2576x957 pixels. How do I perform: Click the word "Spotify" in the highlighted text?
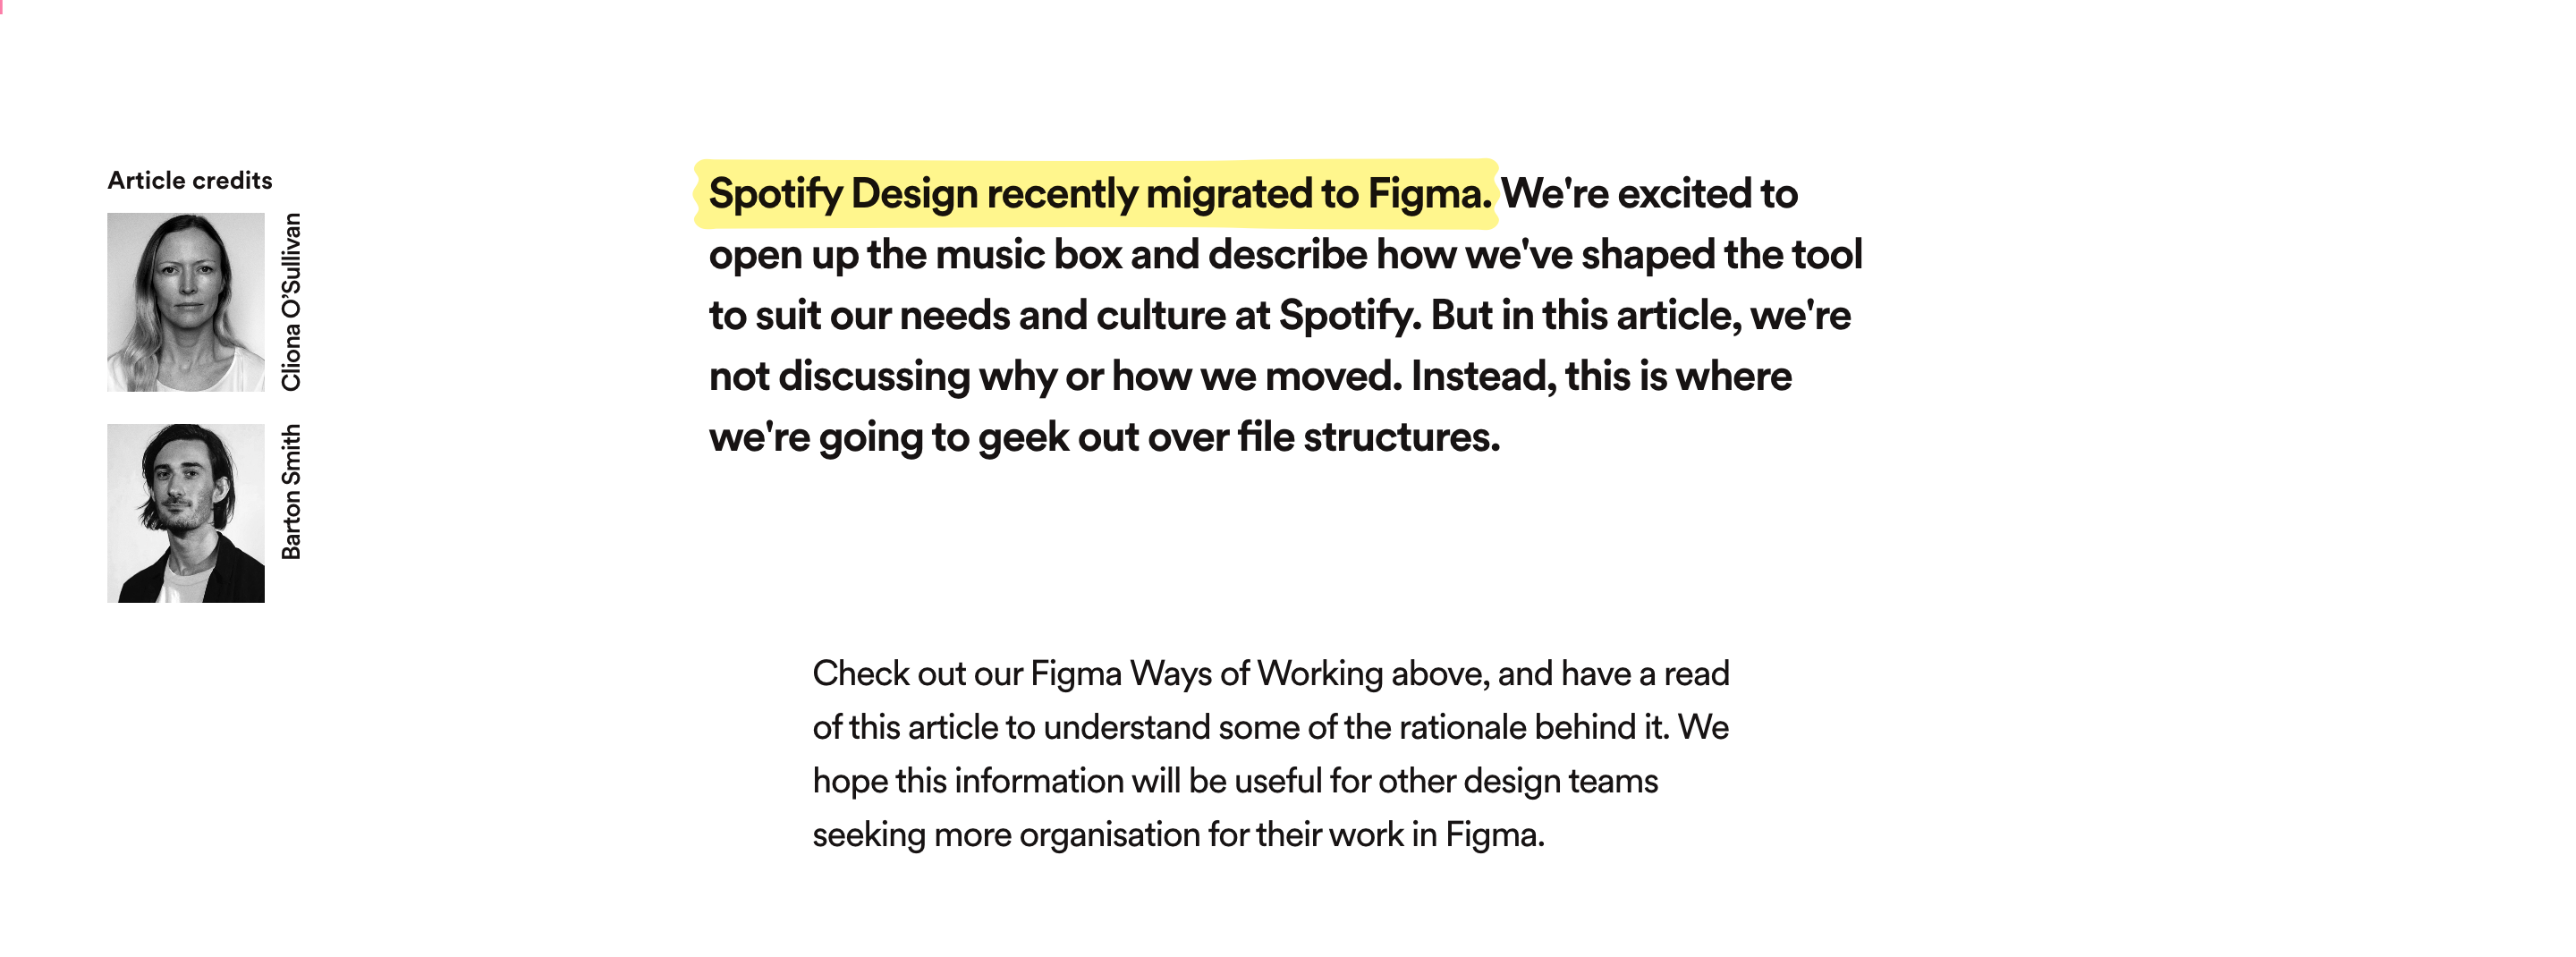point(775,194)
